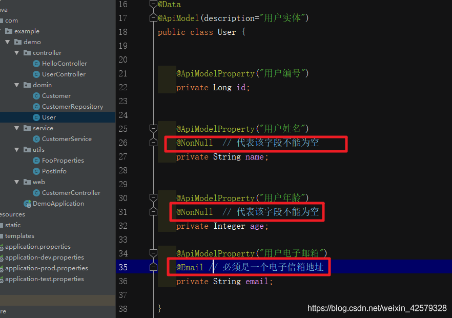Collapse the demo package node

click(8, 42)
